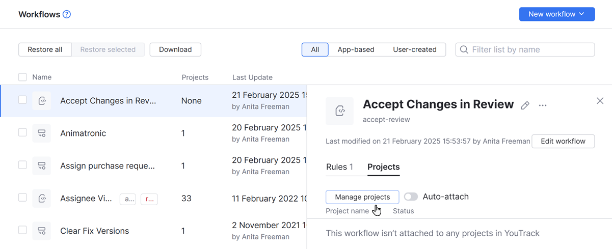Open the three-dots more actions menu
Viewport: 612px width, 249px height.
[x=543, y=105]
